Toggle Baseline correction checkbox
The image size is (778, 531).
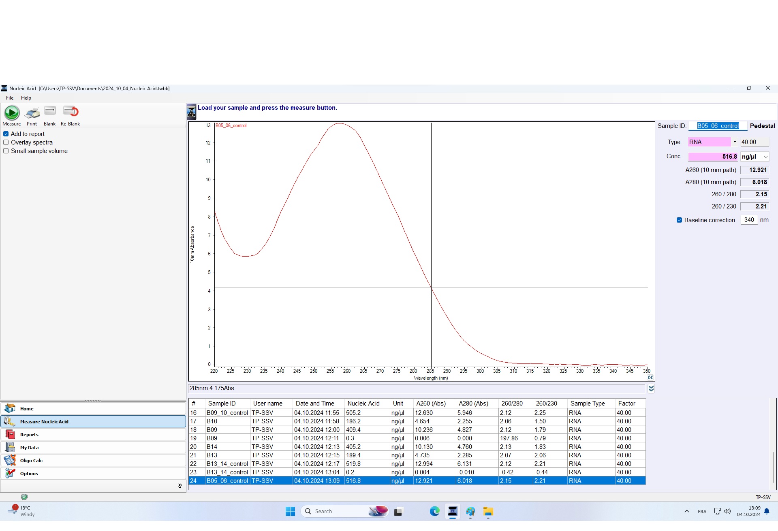click(679, 220)
